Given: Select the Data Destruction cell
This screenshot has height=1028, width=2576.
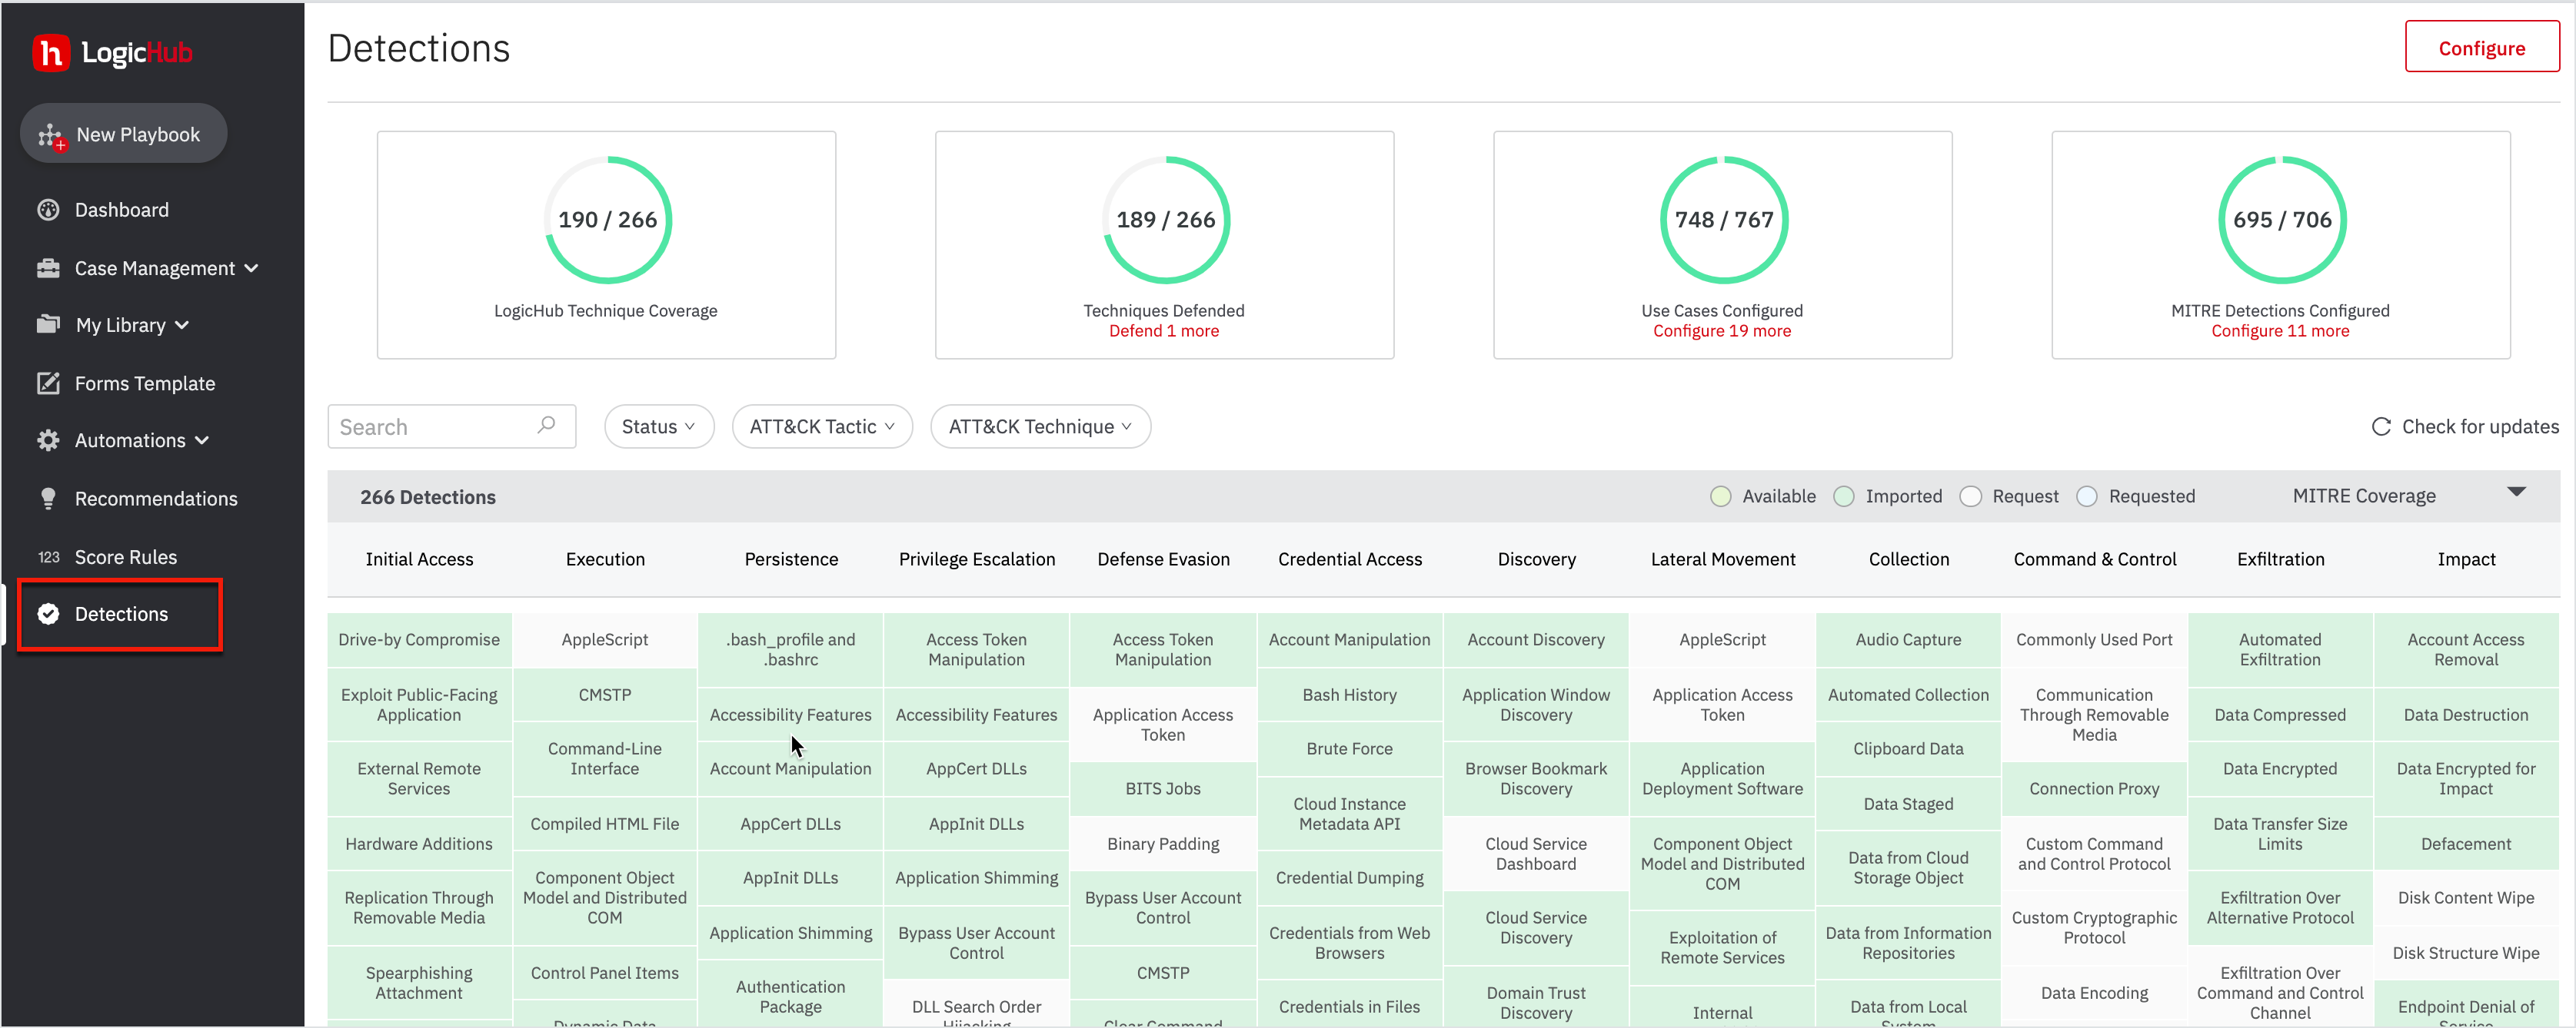Looking at the screenshot, I should click(x=2465, y=715).
